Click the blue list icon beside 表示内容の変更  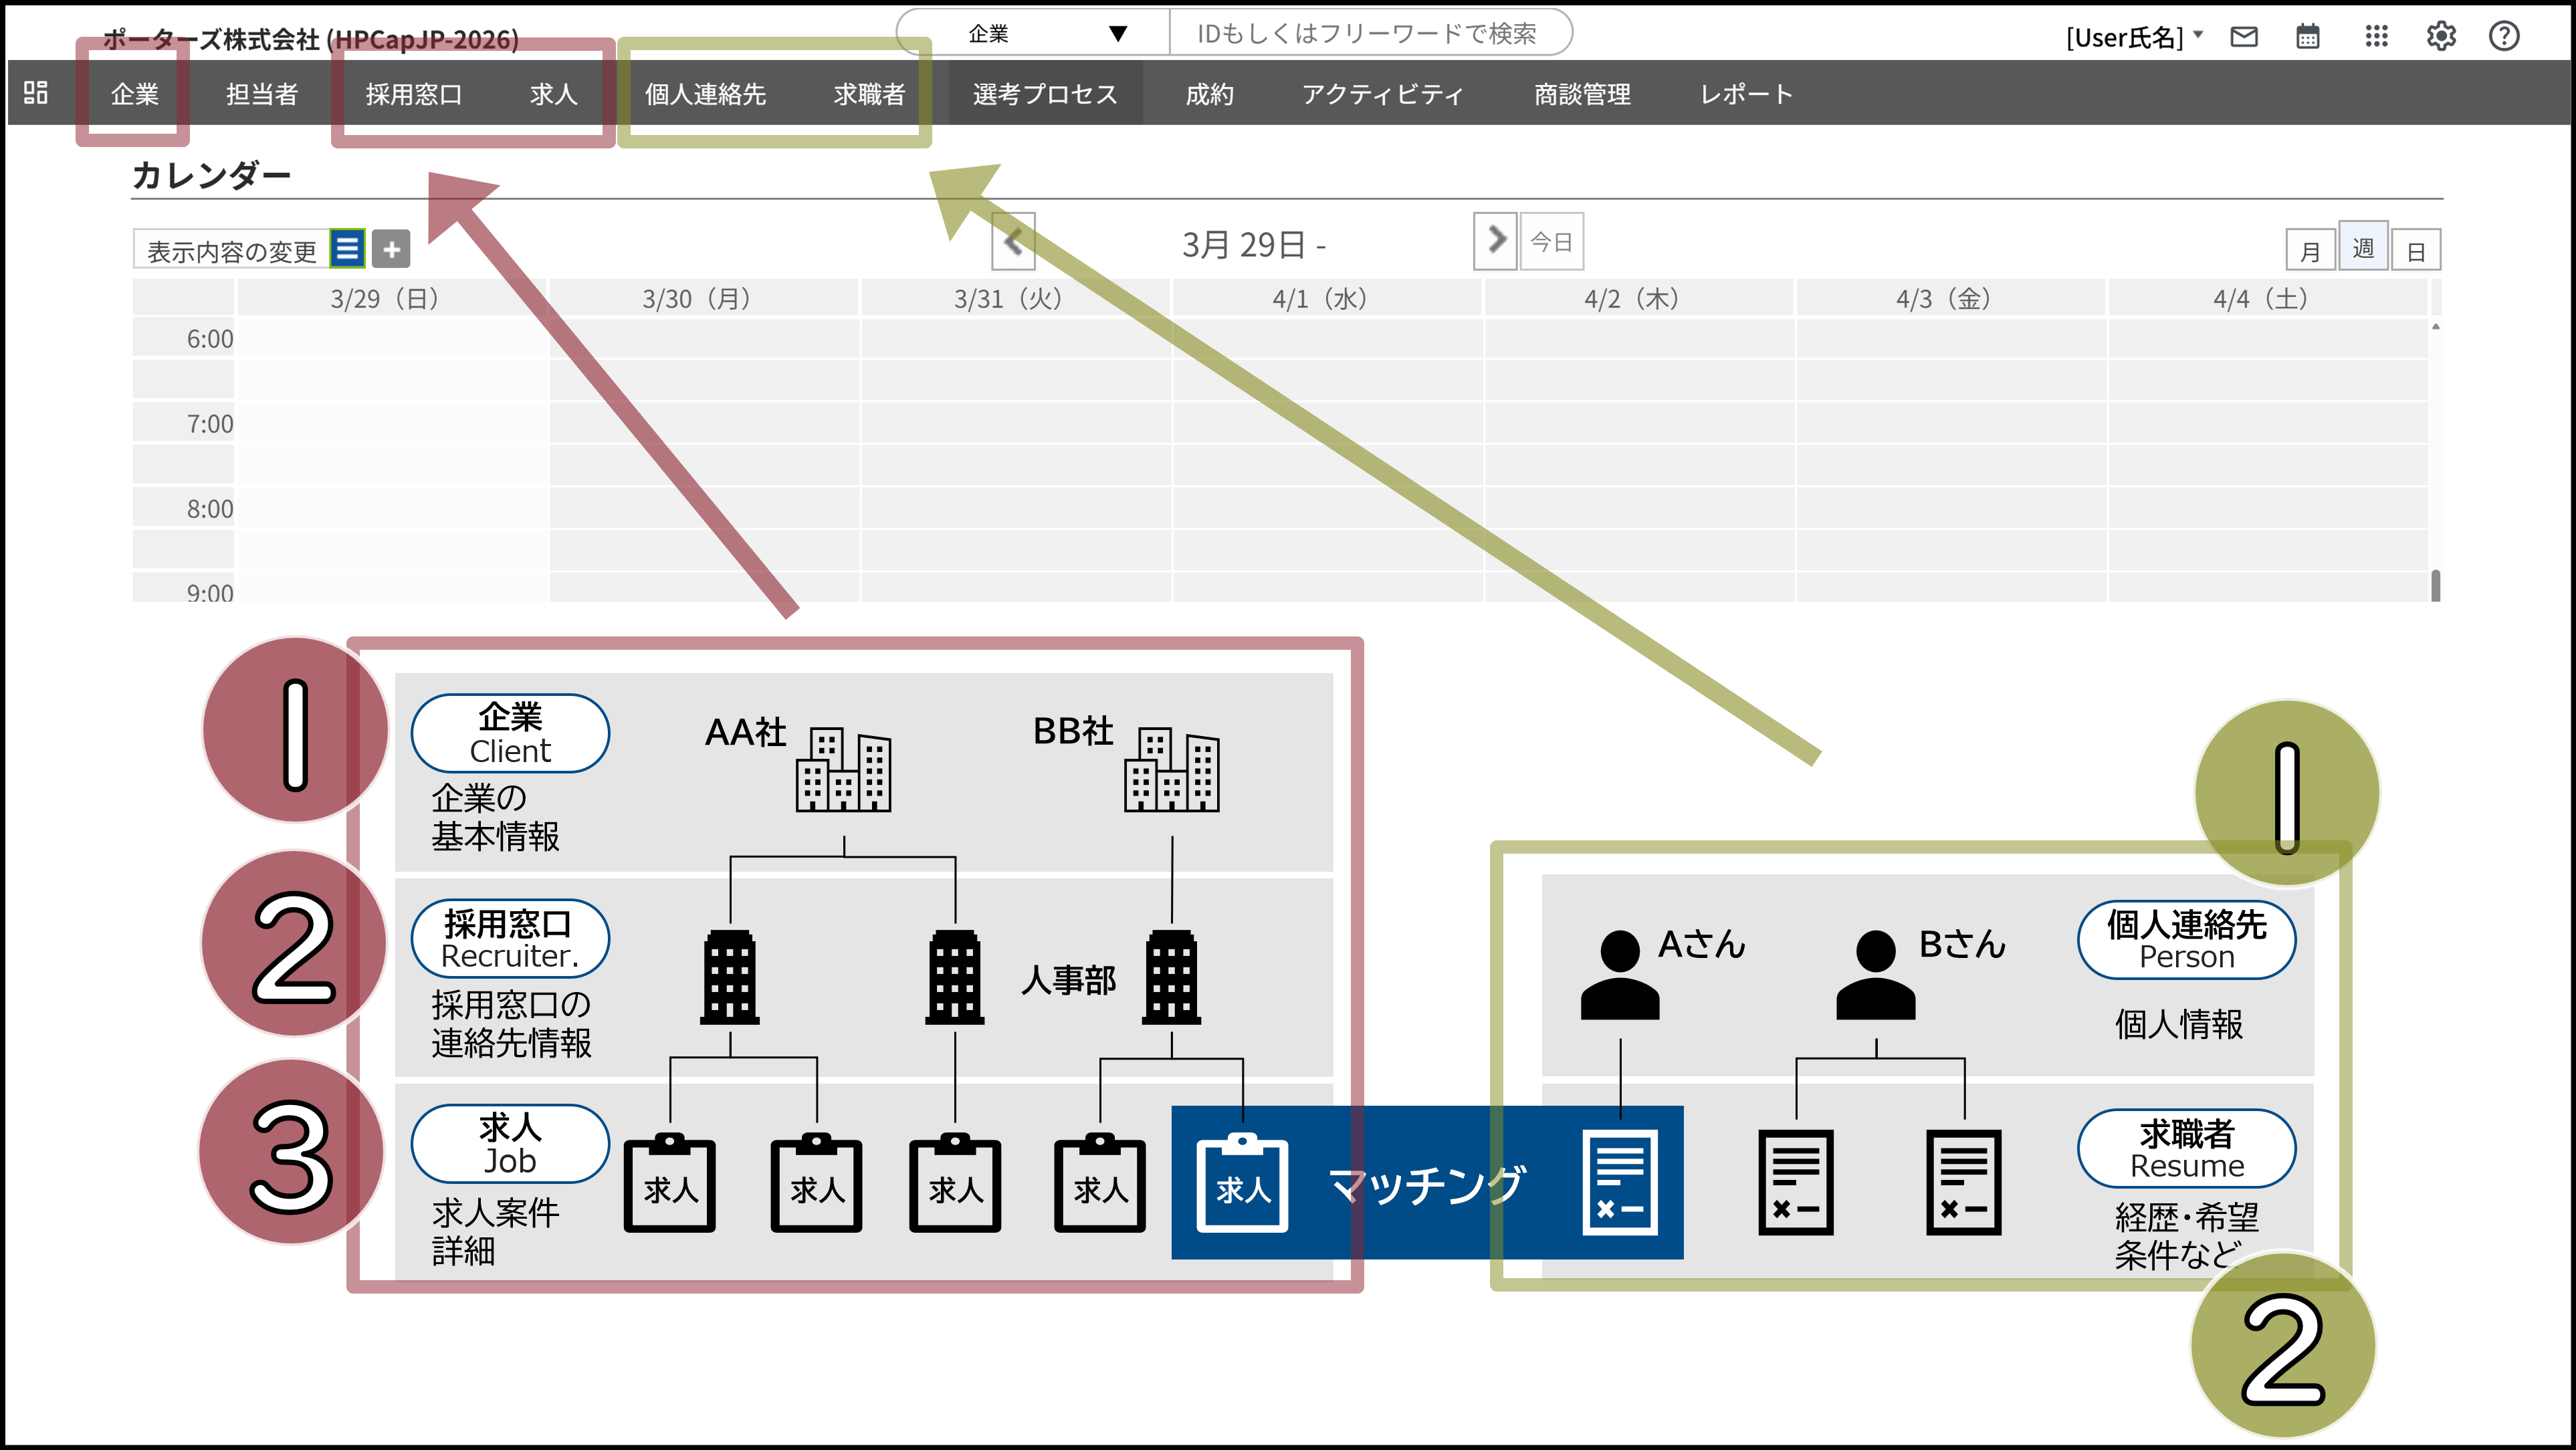point(347,249)
